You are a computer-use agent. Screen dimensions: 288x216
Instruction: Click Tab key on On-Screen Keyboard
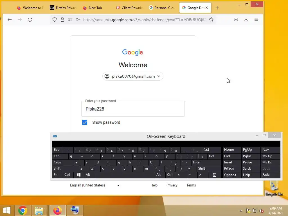[x=60, y=156]
